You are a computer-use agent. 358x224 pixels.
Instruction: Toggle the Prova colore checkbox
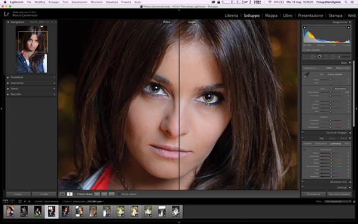click(119, 194)
